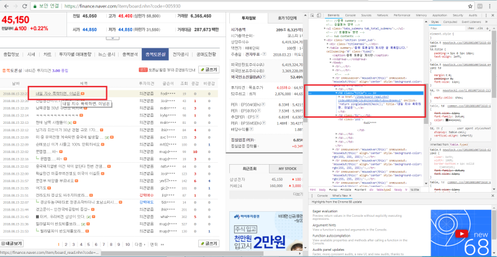Expand the ul tabs_submenu node

[325, 28]
